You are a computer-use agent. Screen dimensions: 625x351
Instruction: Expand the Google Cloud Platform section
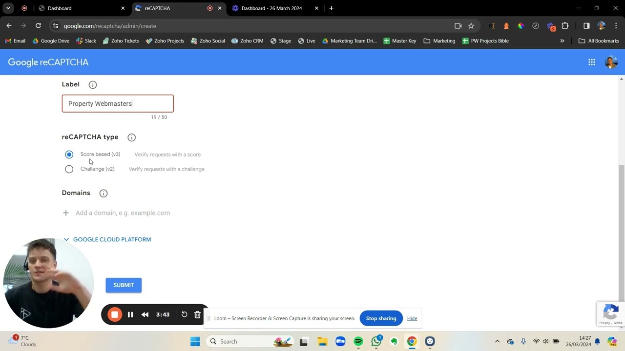[x=107, y=239]
